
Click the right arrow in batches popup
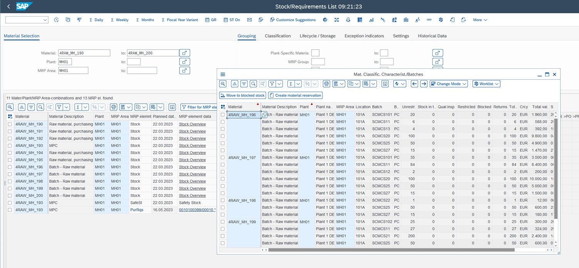point(424,84)
